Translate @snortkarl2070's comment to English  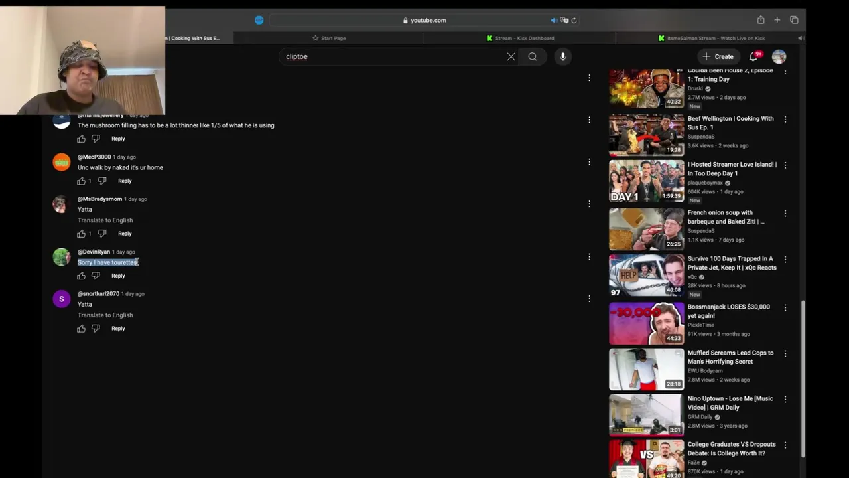click(x=105, y=315)
